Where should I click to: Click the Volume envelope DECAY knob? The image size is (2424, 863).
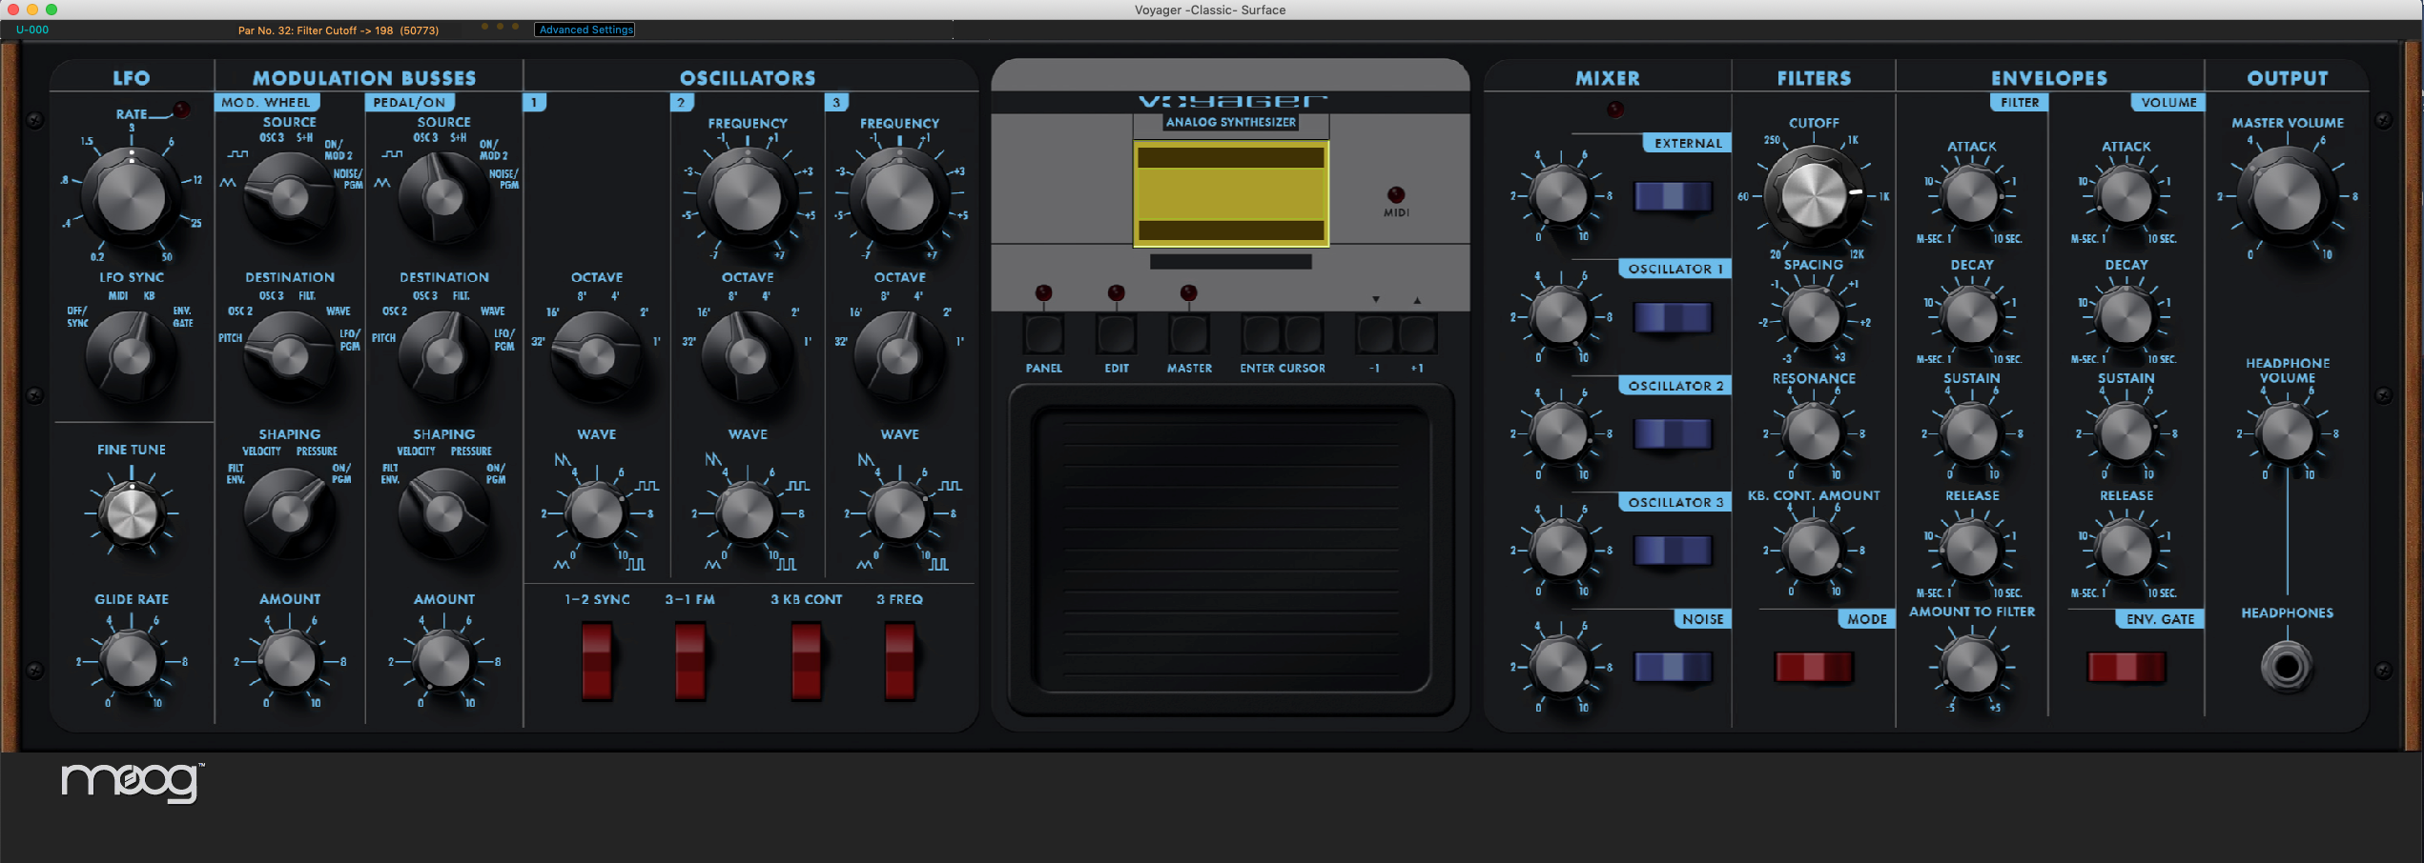coord(2126,317)
